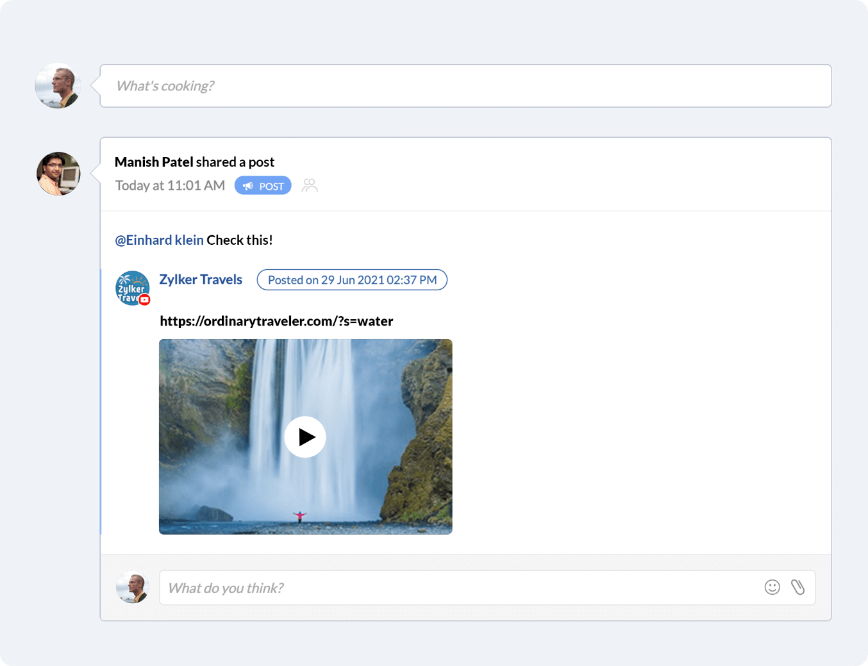Open the Manish Patel author name
This screenshot has width=868, height=666.
(154, 162)
